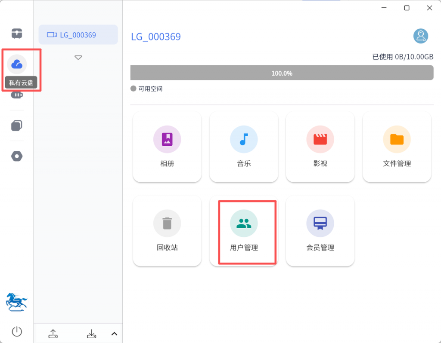The height and width of the screenshot is (343, 441).
Task: Open the 用户管理 user management tile
Action: (244, 231)
